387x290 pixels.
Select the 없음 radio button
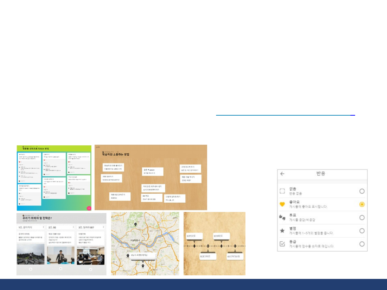point(362,191)
